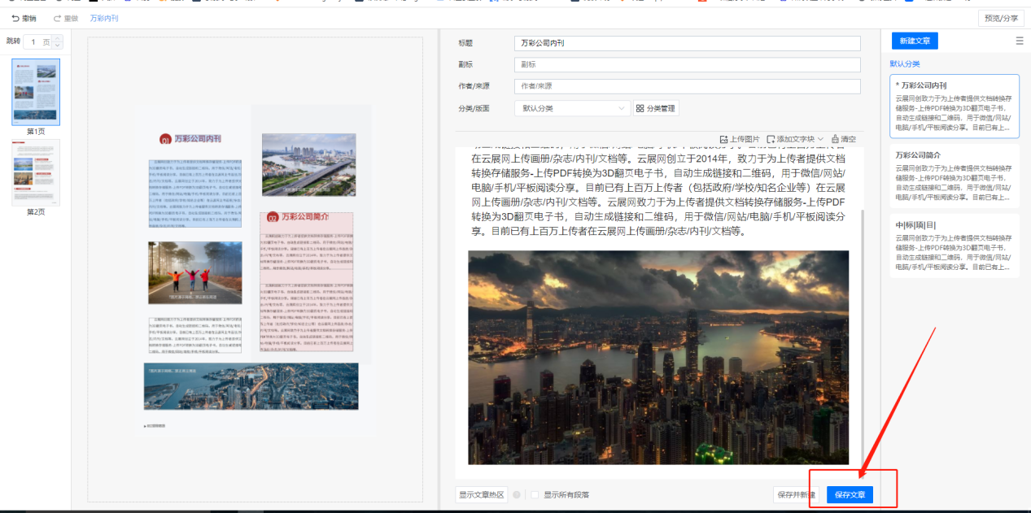
Task: Click the wide city panorama photo at canvas bottom
Action: pyautogui.click(x=251, y=386)
